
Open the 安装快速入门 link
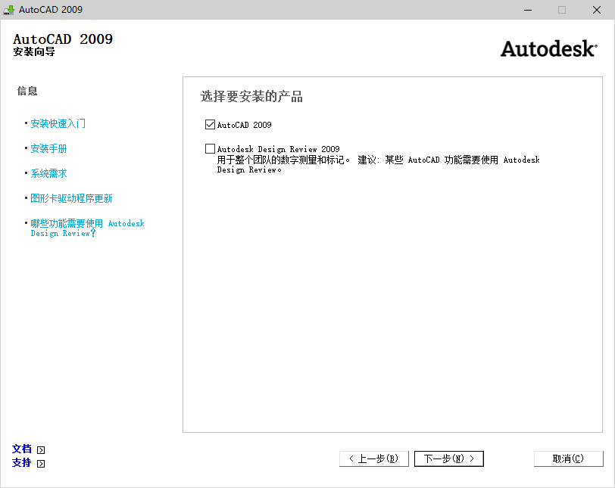point(59,124)
